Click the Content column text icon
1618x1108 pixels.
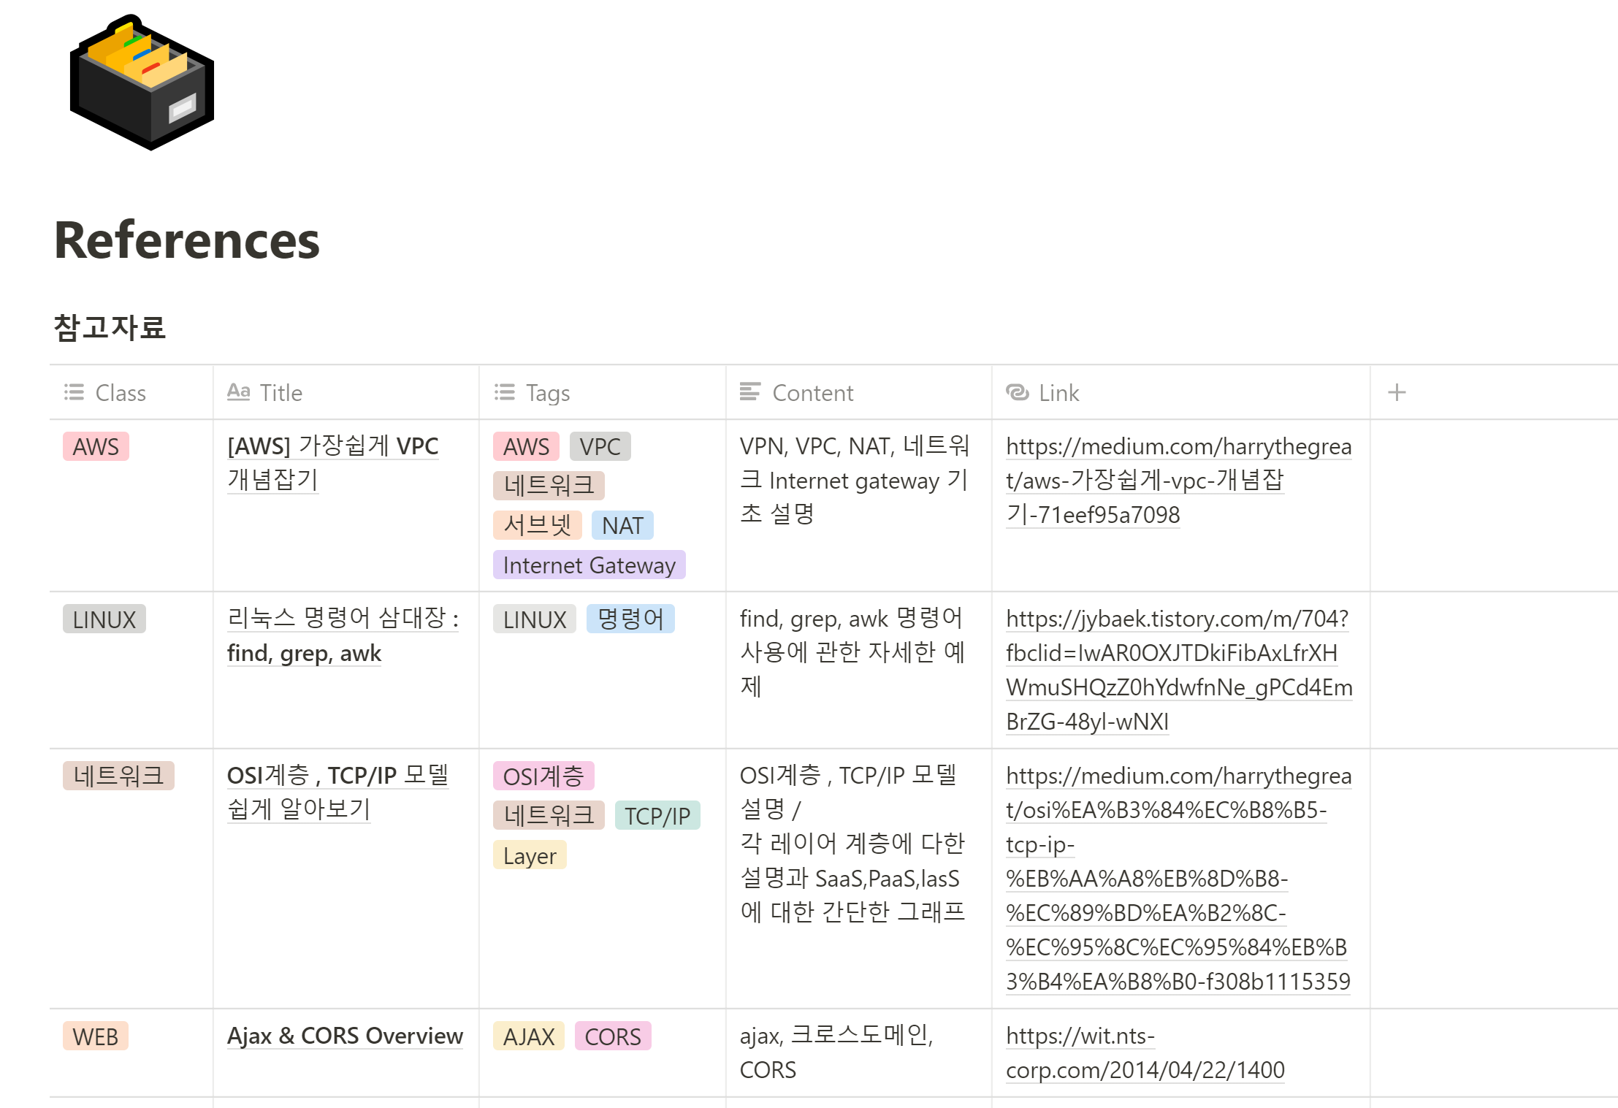pos(749,391)
